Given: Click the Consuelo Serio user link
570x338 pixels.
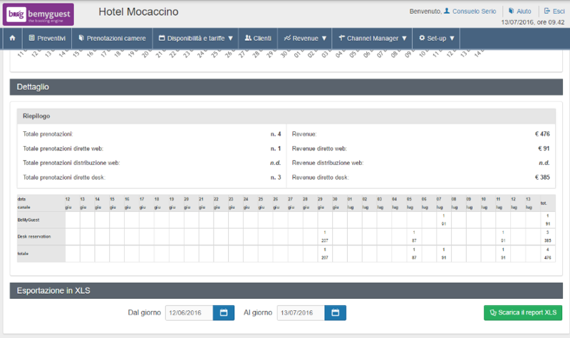Looking at the screenshot, I should coord(477,11).
